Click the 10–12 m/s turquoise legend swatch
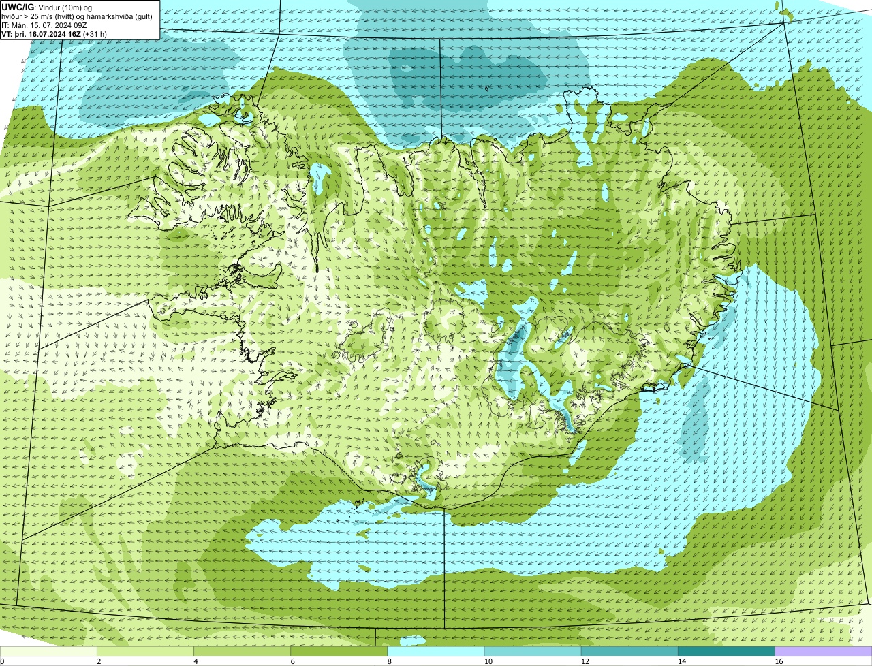 coord(533,652)
